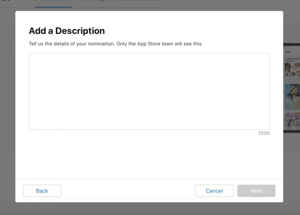Open the Xcode Cloud tab behind the dialog
This screenshot has width=300, height=215.
(139, 1)
